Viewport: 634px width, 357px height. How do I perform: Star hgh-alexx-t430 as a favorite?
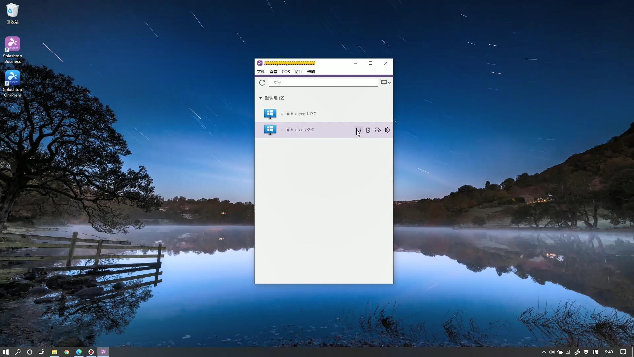coord(282,114)
